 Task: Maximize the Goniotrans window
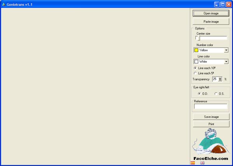point(223,4)
